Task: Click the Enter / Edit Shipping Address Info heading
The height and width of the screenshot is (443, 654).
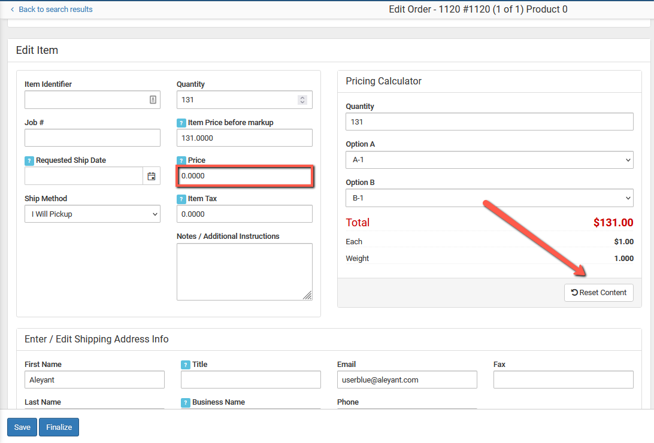Action: tap(96, 339)
